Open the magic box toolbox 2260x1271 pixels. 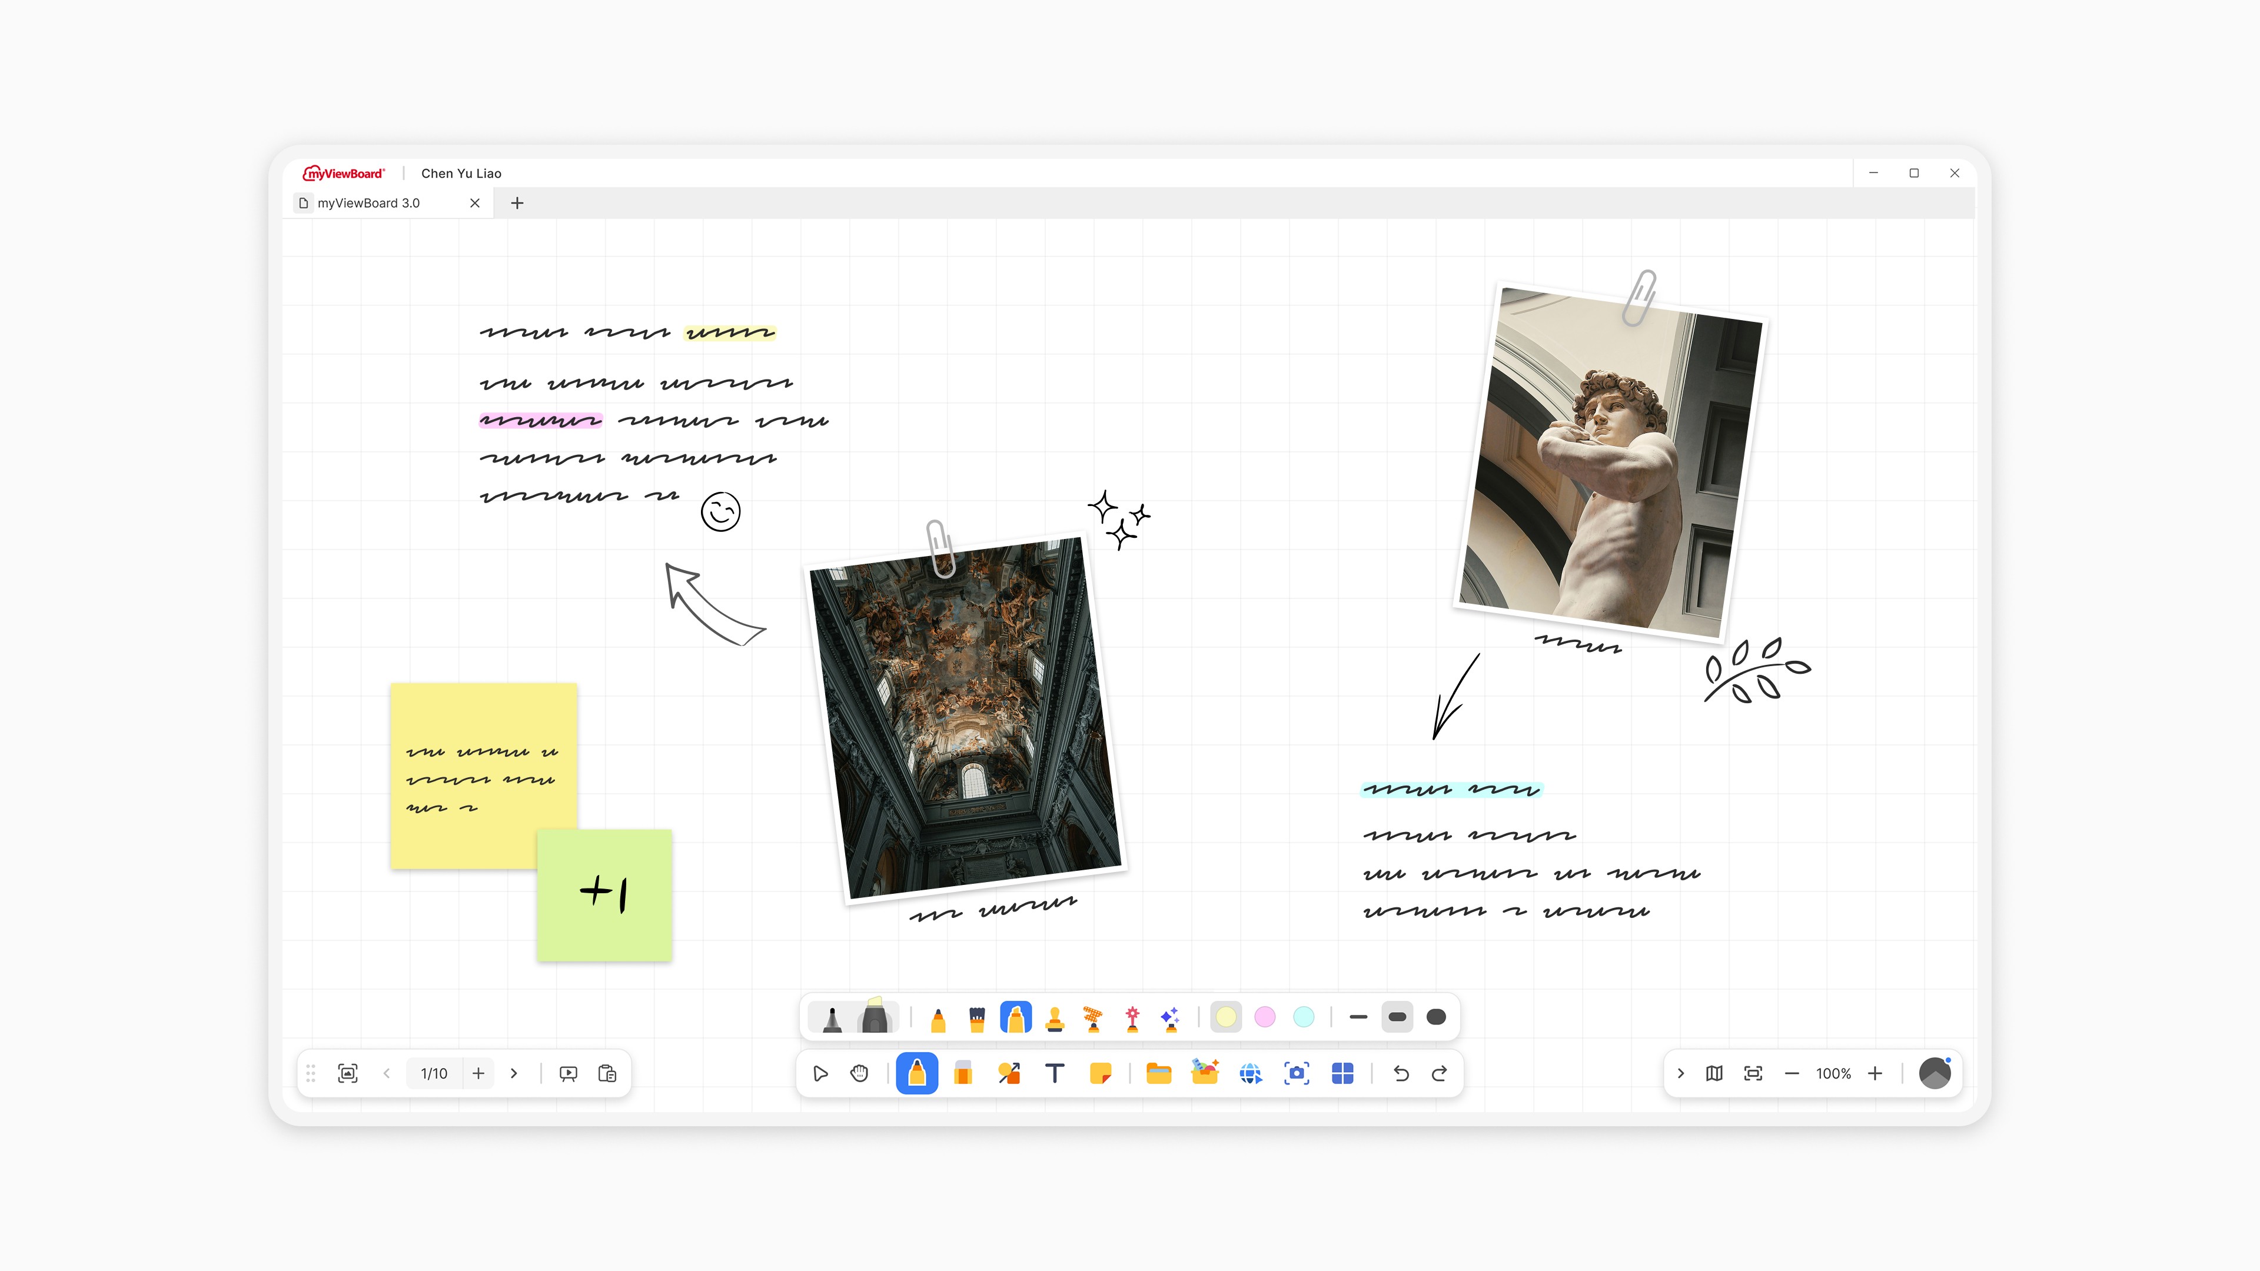point(1205,1072)
